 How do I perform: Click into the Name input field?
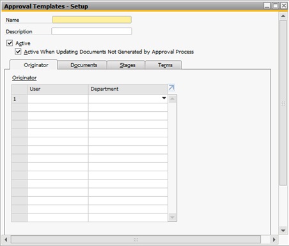(x=91, y=20)
